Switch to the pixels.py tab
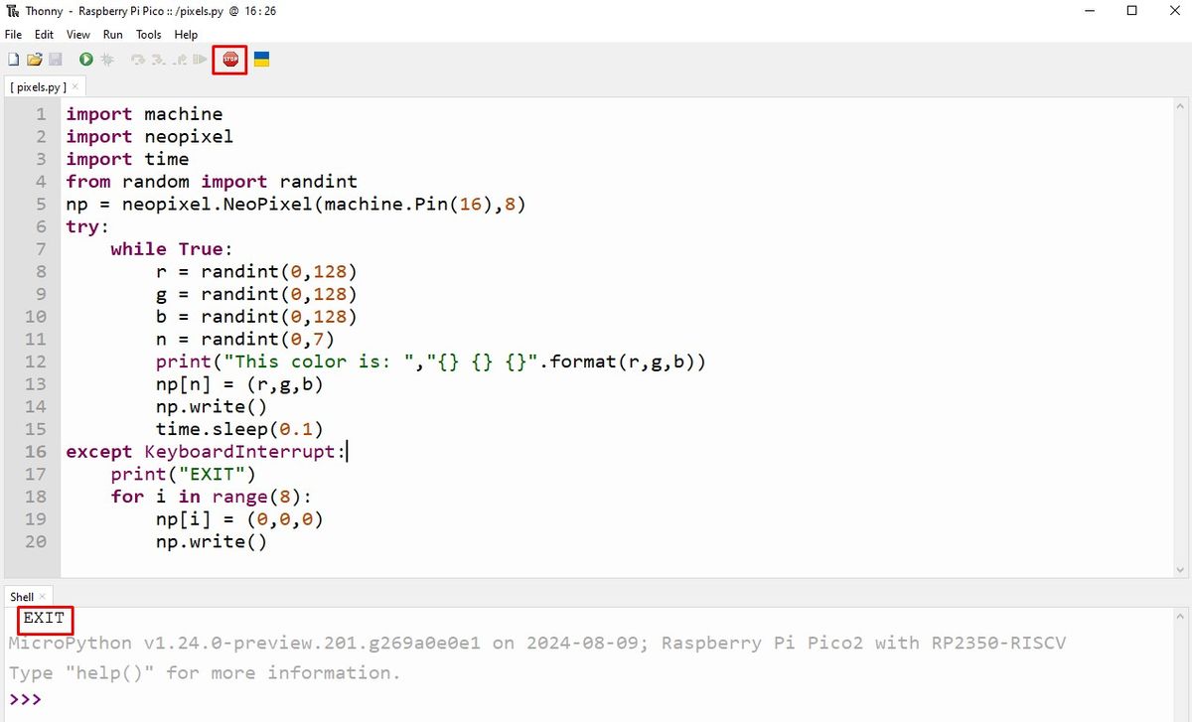 38,86
